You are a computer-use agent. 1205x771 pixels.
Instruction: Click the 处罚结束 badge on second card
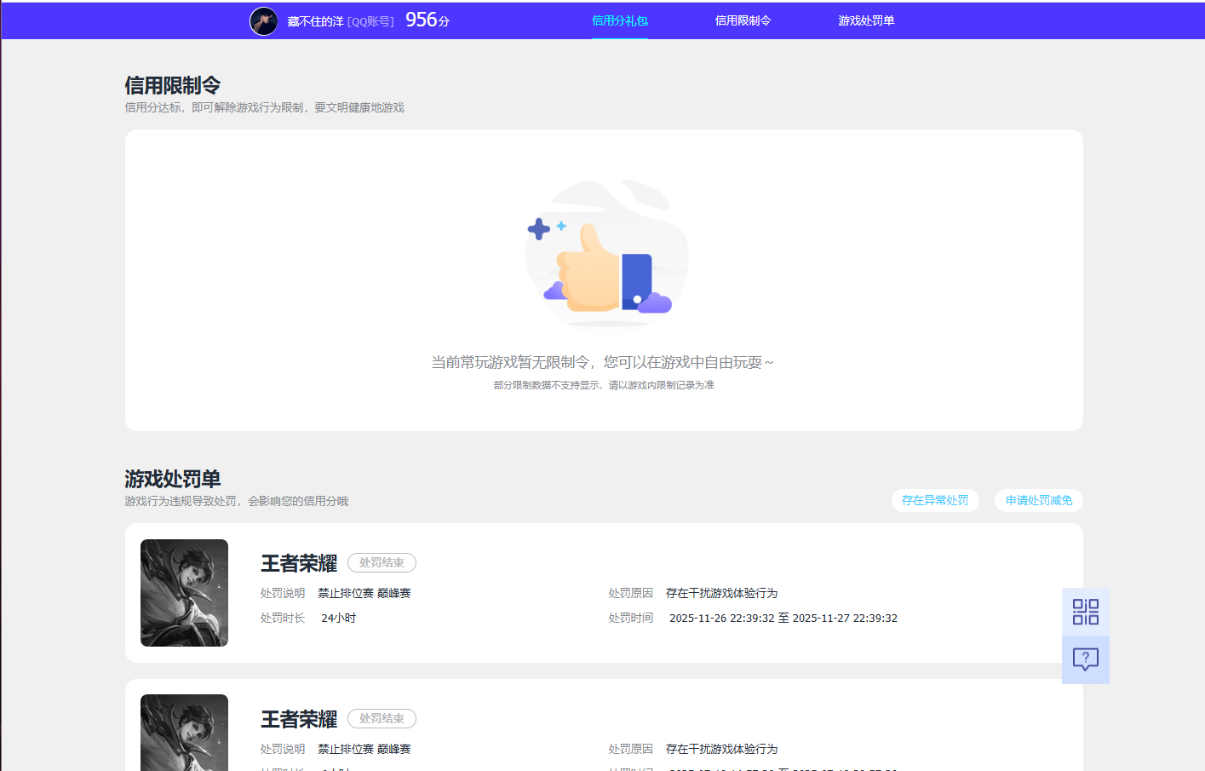click(382, 718)
